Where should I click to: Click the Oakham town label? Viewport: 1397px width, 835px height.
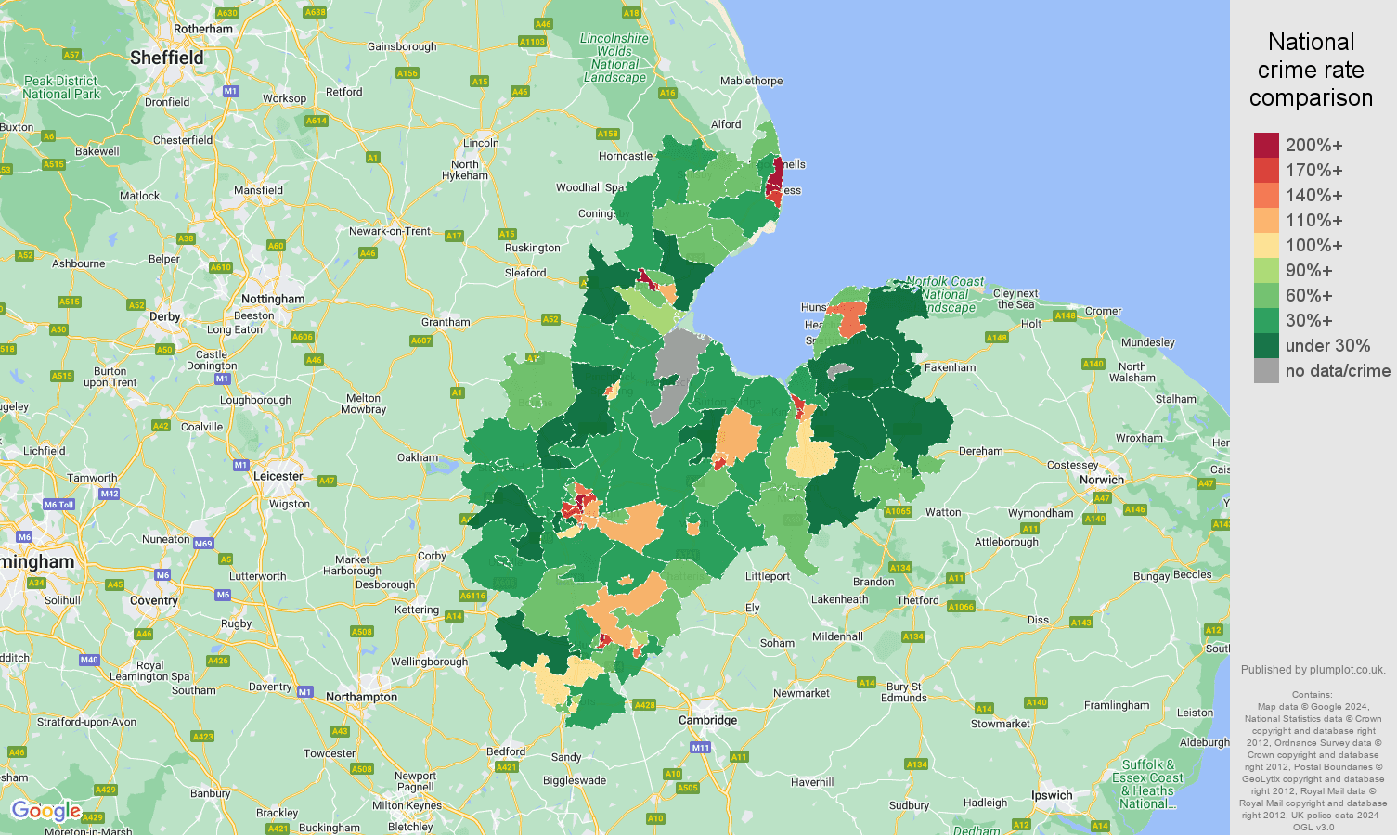pos(418,457)
